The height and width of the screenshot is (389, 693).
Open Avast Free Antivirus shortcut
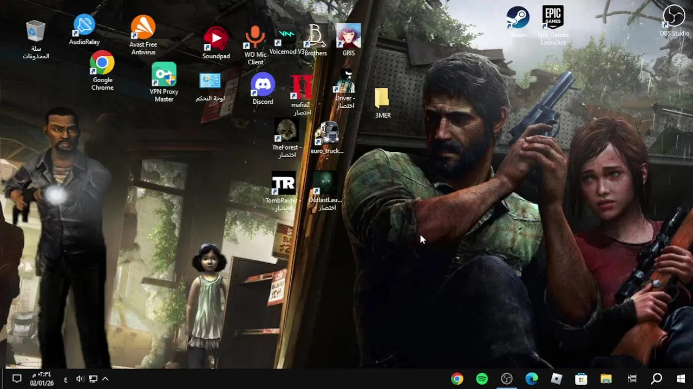(x=143, y=35)
